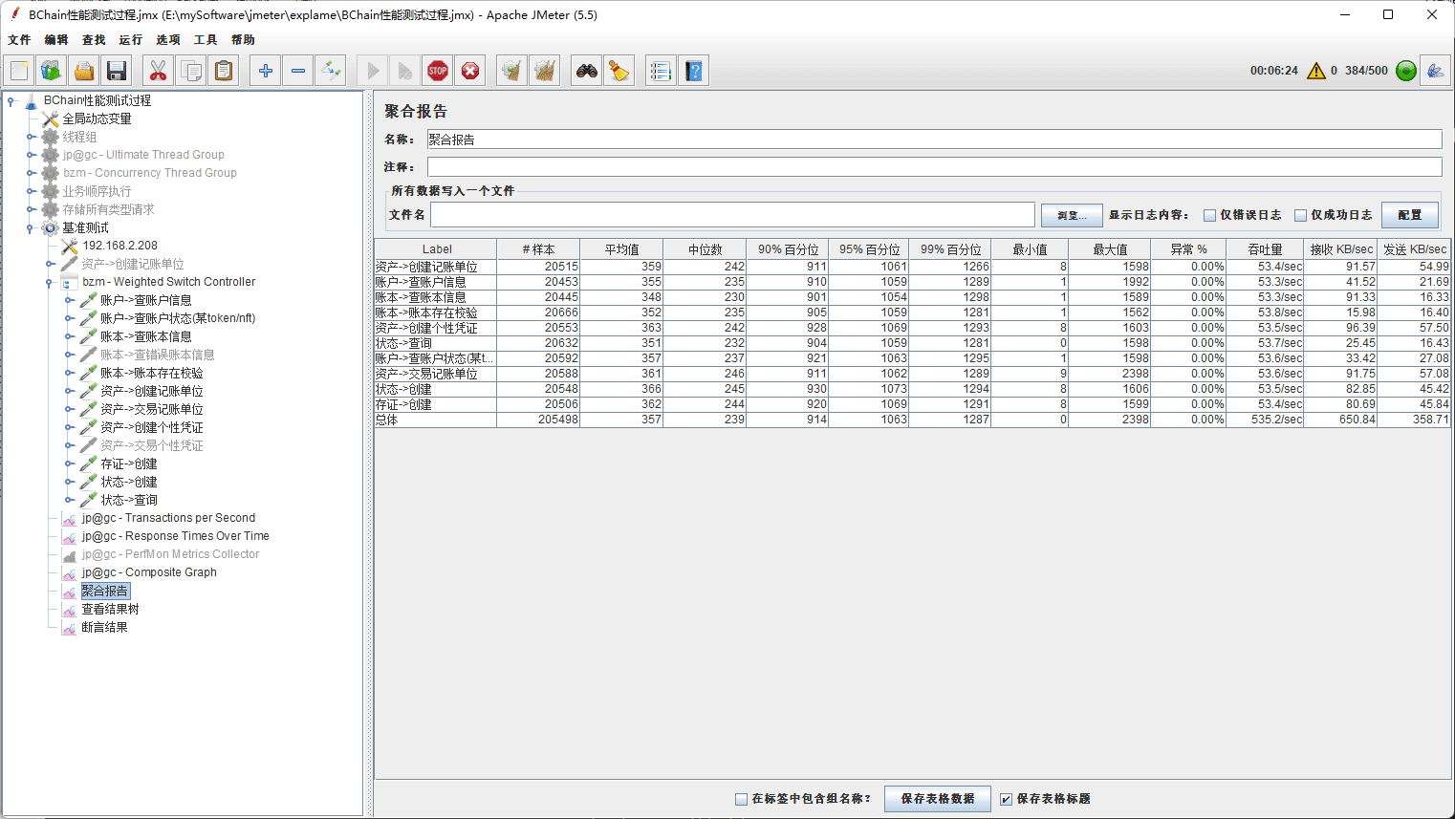Collapse the bzm - Weighted Switch Controller node
The height and width of the screenshot is (819, 1455).
[x=50, y=283]
